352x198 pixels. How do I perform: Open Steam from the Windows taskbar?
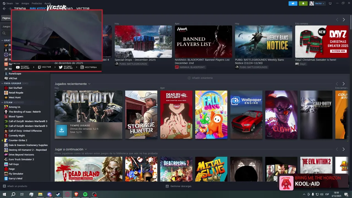58,194
